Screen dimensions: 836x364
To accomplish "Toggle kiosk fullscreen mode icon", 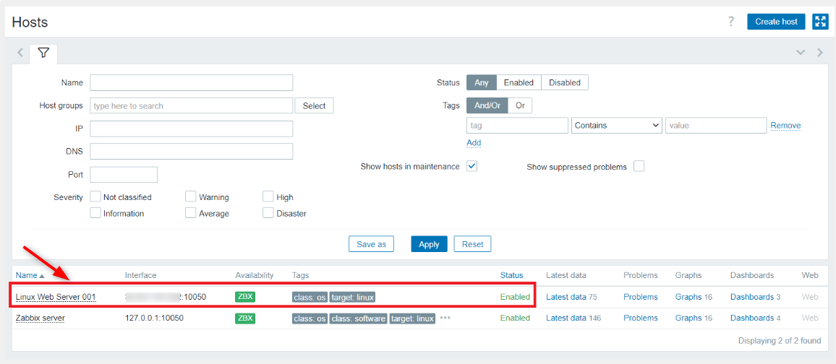I will point(820,22).
